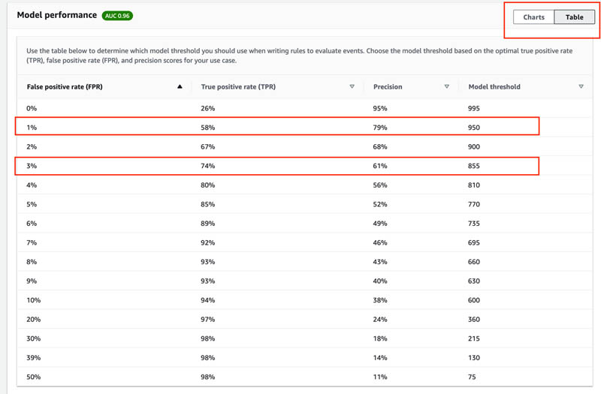This screenshot has height=394, width=601.
Task: Select the 0% FPR row
Action: point(305,108)
